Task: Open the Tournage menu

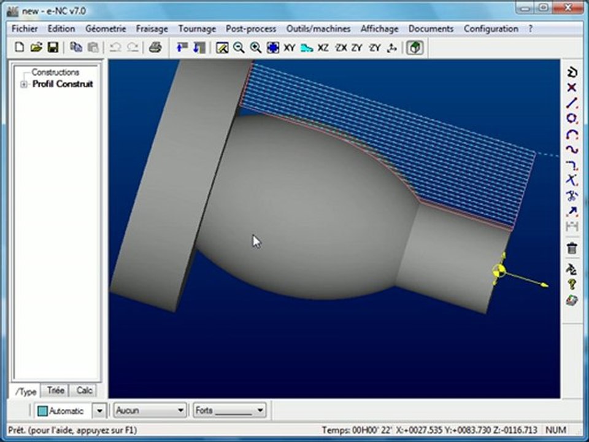Action: coord(197,29)
